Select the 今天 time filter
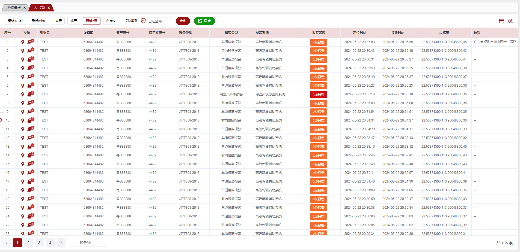 pos(58,21)
